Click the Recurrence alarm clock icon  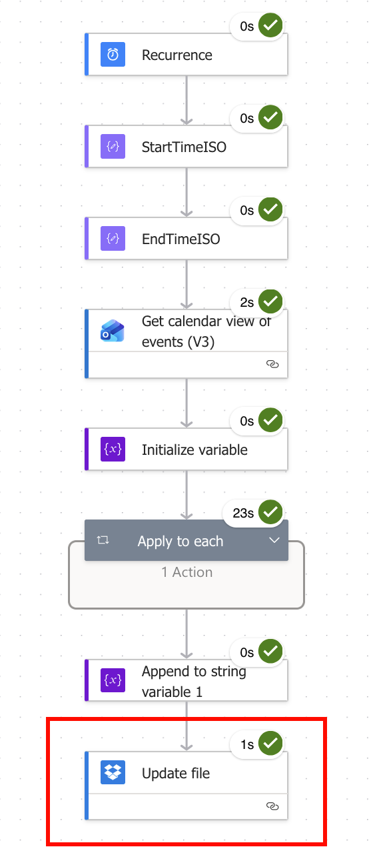[x=113, y=55]
